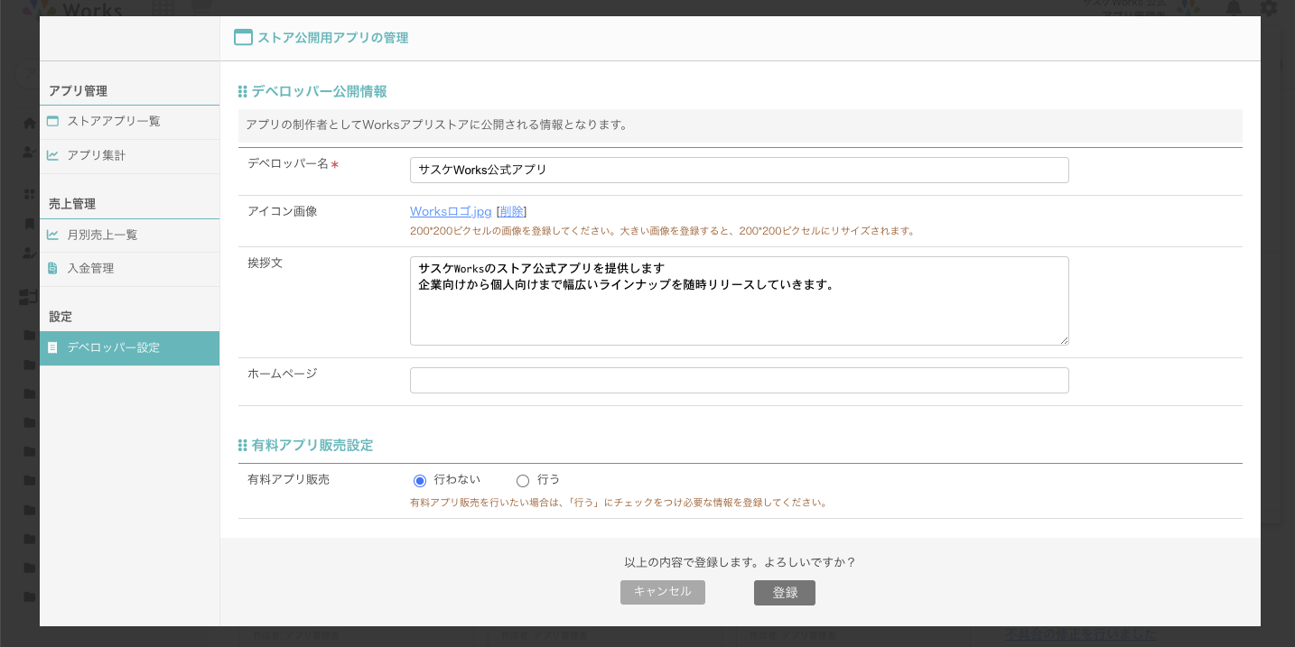Click the 有料アプリ販売 field label

point(288,480)
